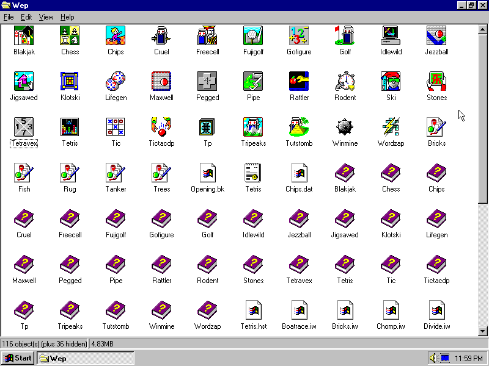Select the Klotski purple help book icon
This screenshot has height=366, width=489.
click(391, 218)
